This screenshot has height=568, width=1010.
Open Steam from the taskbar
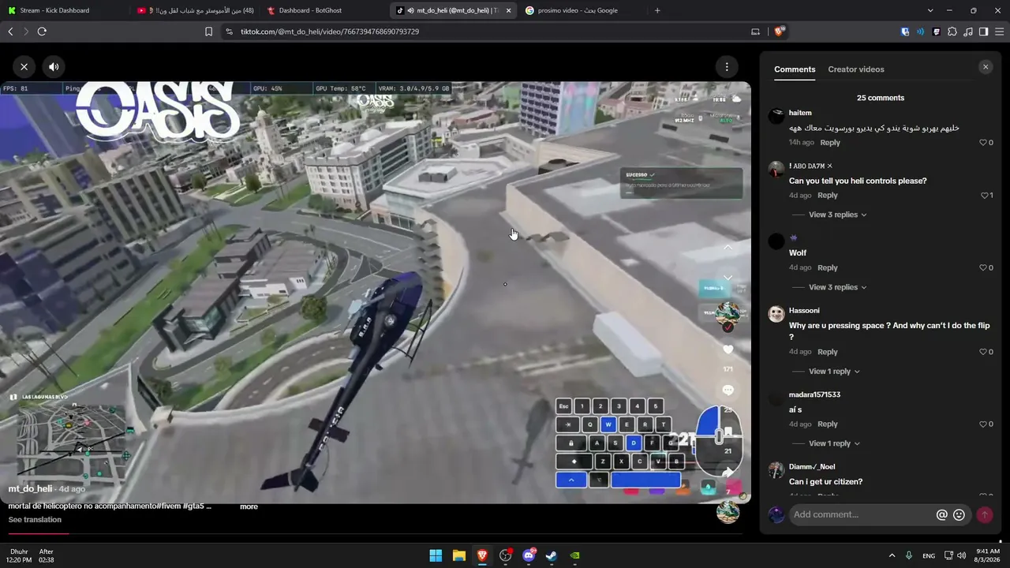[x=552, y=555]
